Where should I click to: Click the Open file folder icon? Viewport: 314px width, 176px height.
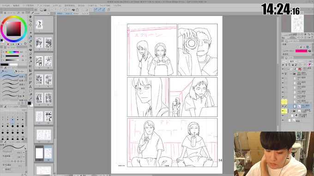coord(45,10)
